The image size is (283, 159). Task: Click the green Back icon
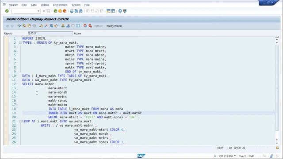click(x=55, y=11)
